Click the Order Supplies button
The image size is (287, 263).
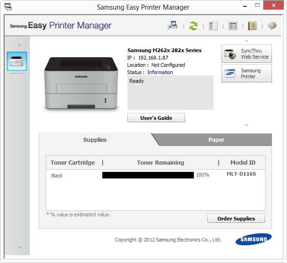(236, 218)
